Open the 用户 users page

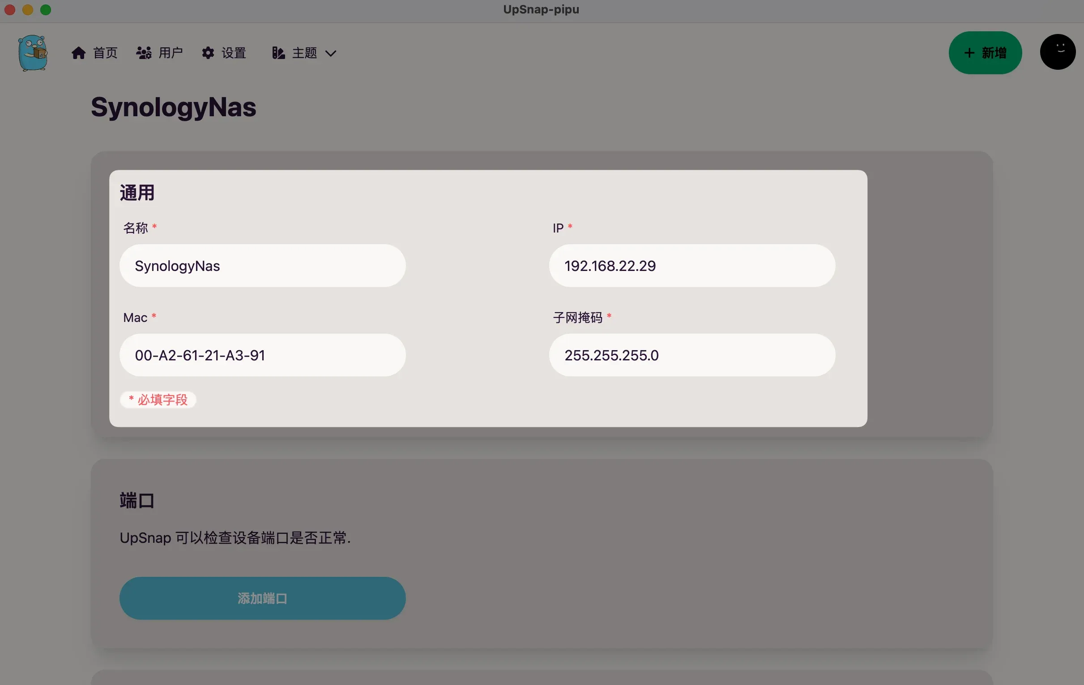159,53
